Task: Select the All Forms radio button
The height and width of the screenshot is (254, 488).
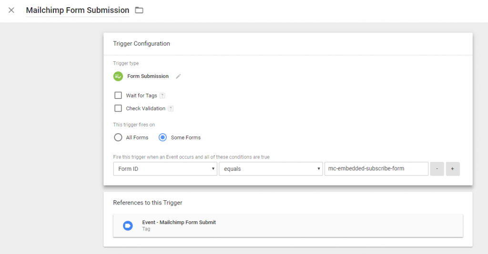Action: (x=118, y=137)
